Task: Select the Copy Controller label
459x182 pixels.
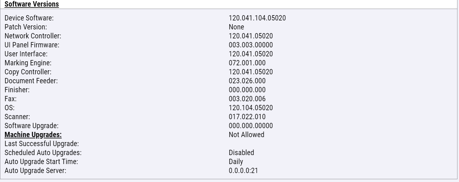Action: point(28,72)
